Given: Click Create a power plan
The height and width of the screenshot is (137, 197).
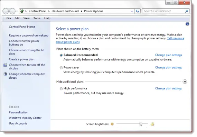Looking at the screenshot, I should click(21, 59).
